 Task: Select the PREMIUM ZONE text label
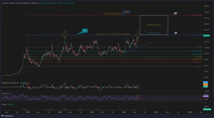pyautogui.click(x=154, y=33)
